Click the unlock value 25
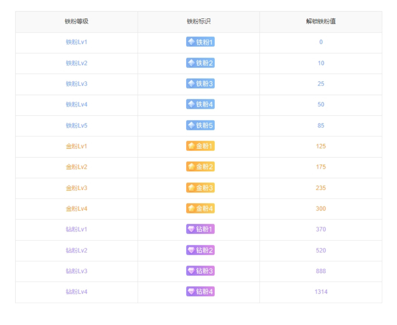Viewport: 397px width, 325px height. pos(321,84)
